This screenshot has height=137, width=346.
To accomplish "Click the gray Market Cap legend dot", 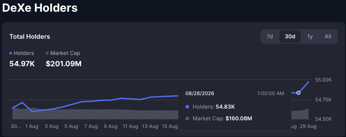I will tap(47, 53).
